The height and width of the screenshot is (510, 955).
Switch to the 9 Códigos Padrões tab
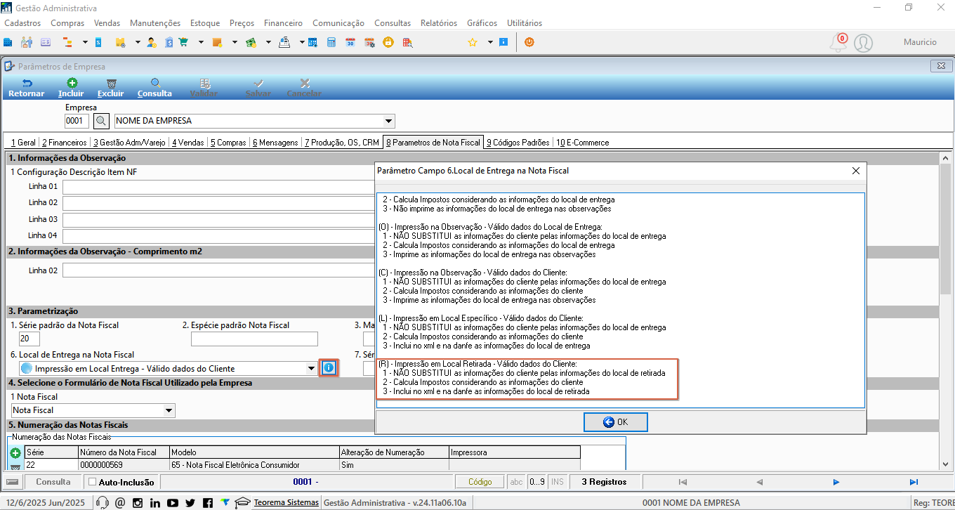(518, 142)
